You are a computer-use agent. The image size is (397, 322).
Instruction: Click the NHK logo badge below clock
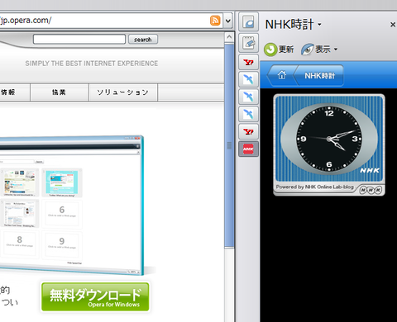pyautogui.click(x=371, y=190)
